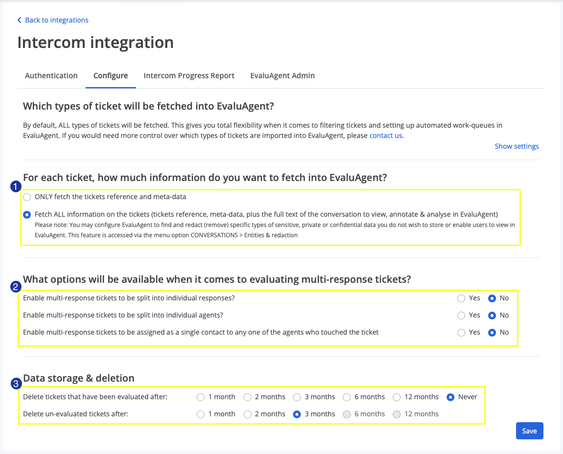Select No for assigning single contact option
Image resolution: width=563 pixels, height=454 pixels.
[x=492, y=332]
